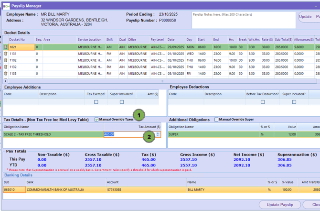Click the delete icon for docket 1133
Image resolution: width=320 pixels, height=211 pixels.
(x=6, y=74)
